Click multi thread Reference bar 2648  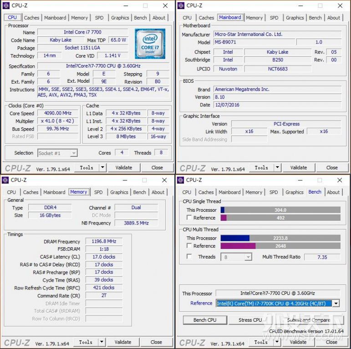tap(280, 246)
